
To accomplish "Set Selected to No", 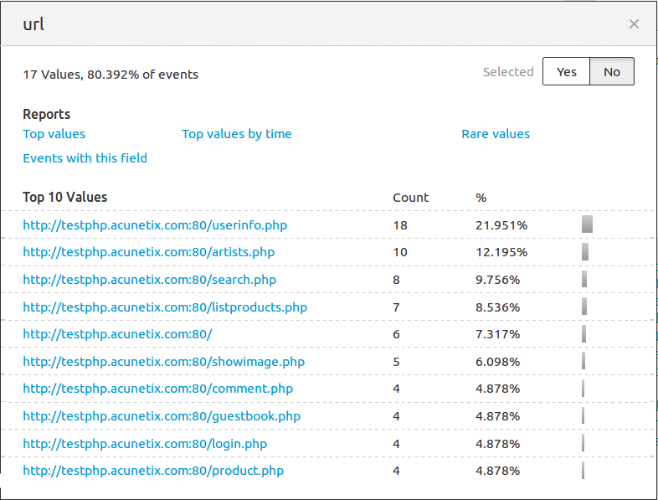I will coord(612,71).
